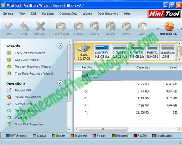The image size is (182, 145).
Task: Select the D: partition row
Action: click(128, 91)
